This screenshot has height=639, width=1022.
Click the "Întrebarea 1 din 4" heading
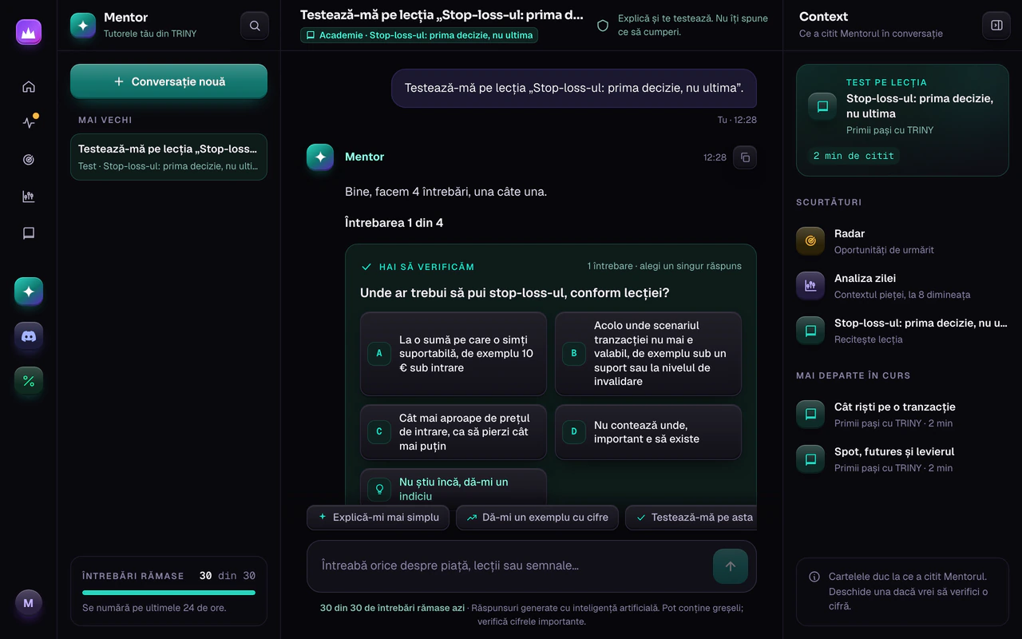pyautogui.click(x=394, y=223)
